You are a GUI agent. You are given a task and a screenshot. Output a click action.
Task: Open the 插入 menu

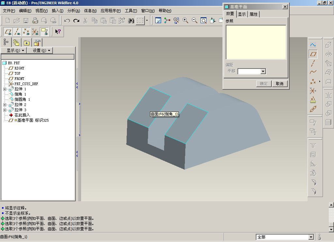pyautogui.click(x=57, y=11)
